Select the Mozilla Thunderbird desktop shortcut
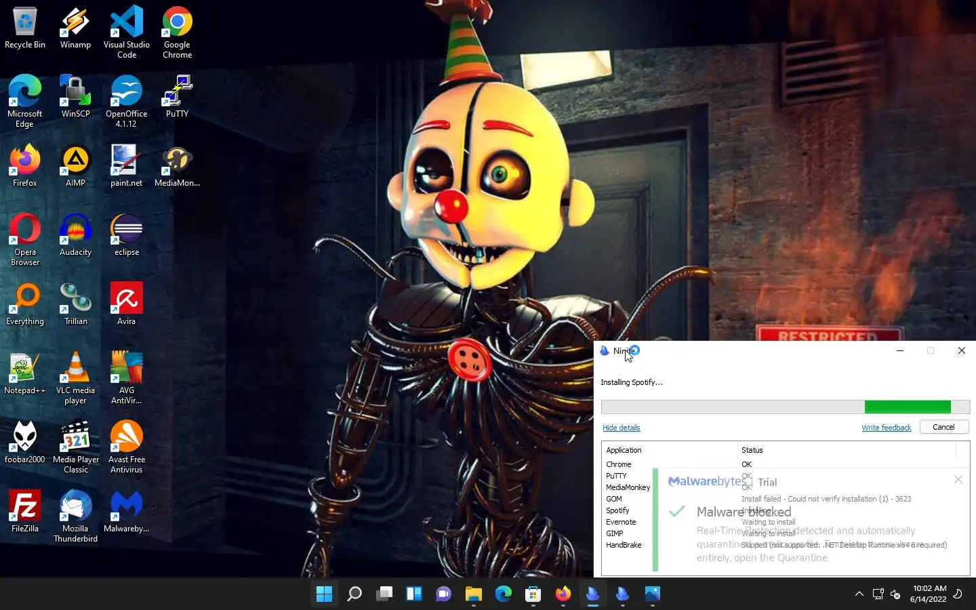Viewport: 976px width, 610px height. [x=75, y=516]
